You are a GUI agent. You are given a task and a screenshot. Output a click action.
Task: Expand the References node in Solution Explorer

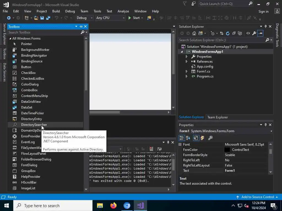186,62
